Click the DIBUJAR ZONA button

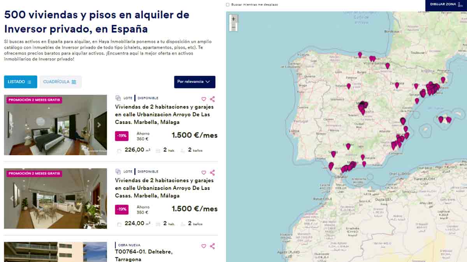(446, 5)
